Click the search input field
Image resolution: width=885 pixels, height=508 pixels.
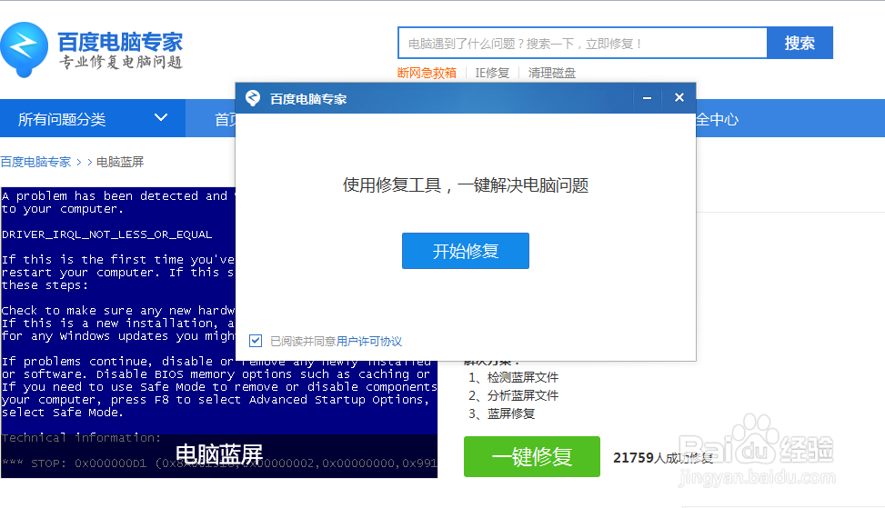pos(582,43)
